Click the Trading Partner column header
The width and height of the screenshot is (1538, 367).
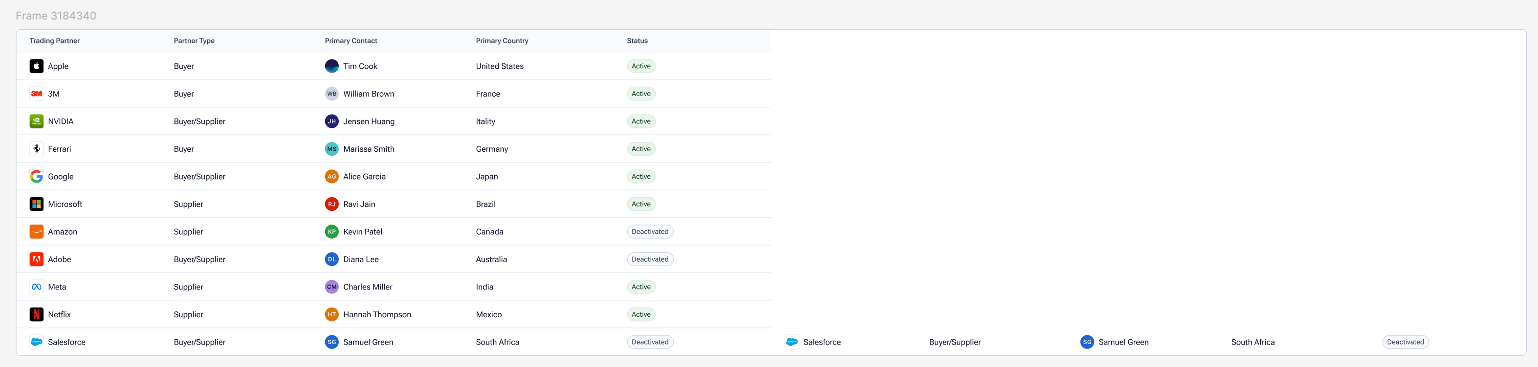click(54, 41)
